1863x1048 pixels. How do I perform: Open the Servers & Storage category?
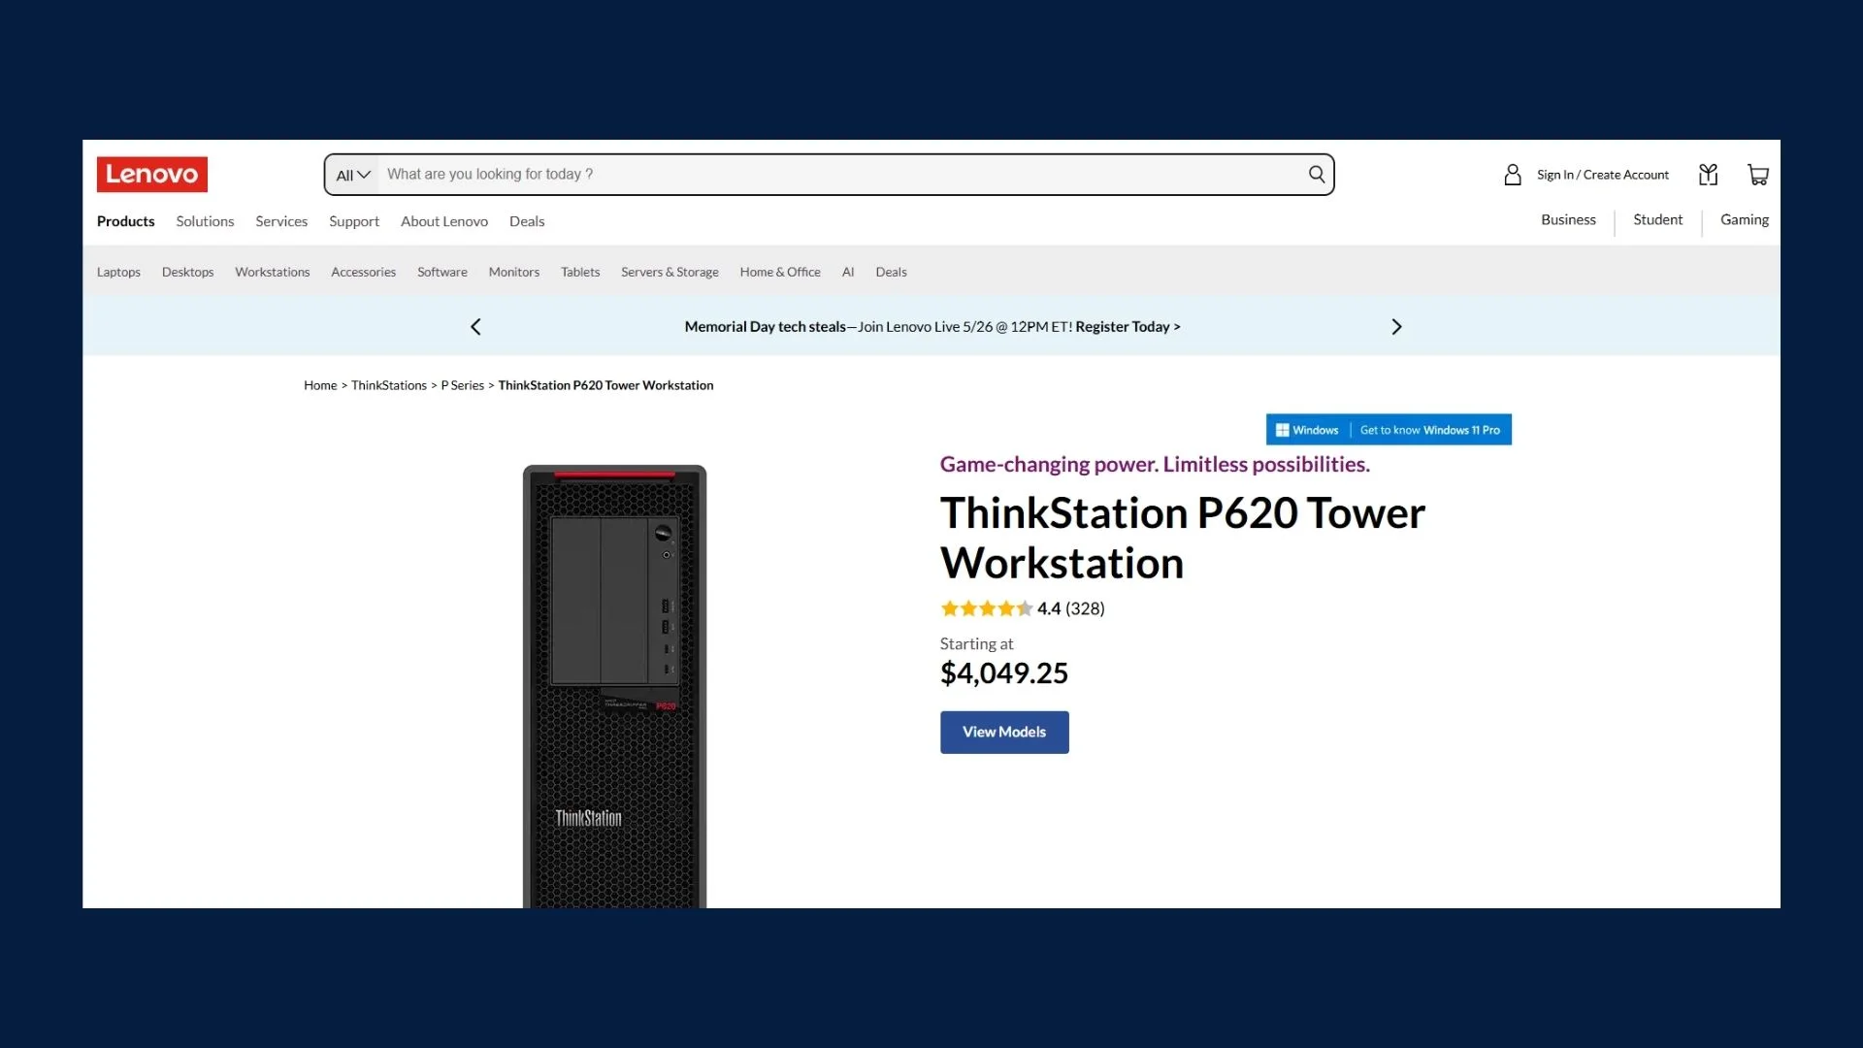[670, 273]
